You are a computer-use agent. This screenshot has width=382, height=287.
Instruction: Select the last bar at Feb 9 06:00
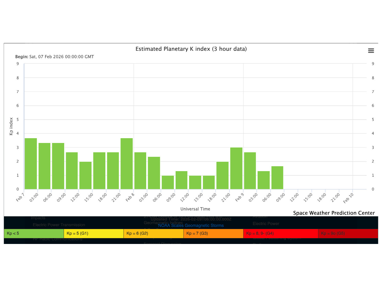pyautogui.click(x=277, y=178)
